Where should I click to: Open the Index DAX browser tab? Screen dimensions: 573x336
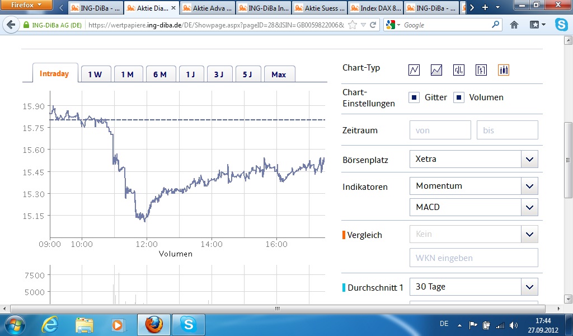374,8
